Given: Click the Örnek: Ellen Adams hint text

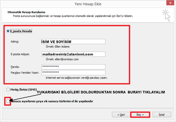Looking at the screenshot, I should (x=56, y=47).
